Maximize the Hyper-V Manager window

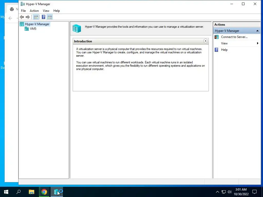243,4
